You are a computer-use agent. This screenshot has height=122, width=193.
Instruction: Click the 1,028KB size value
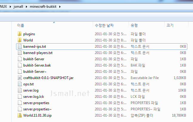pyautogui.click(x=180, y=78)
